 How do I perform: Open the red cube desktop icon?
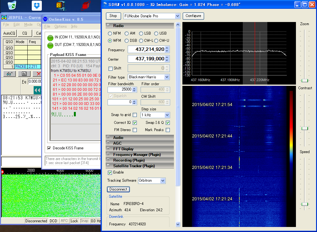[x=86, y=5]
